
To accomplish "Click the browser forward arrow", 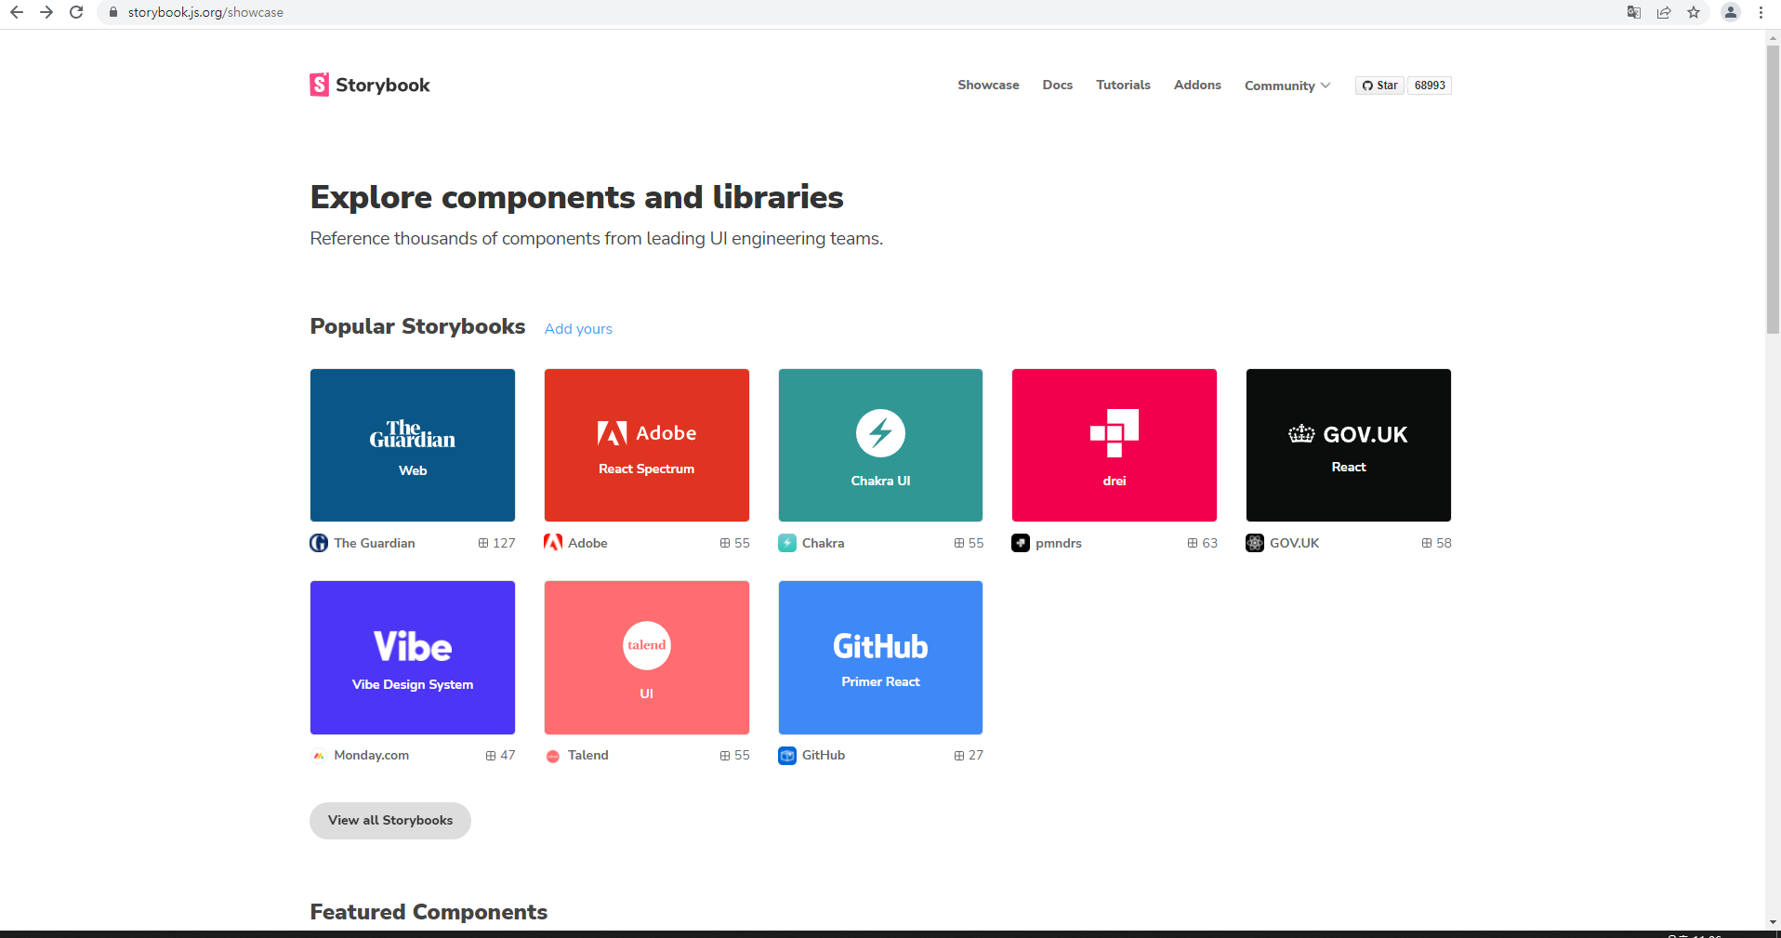I will click(x=46, y=12).
